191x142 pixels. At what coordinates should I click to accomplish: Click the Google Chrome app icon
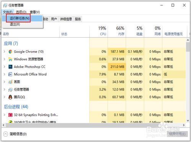coord(10,52)
